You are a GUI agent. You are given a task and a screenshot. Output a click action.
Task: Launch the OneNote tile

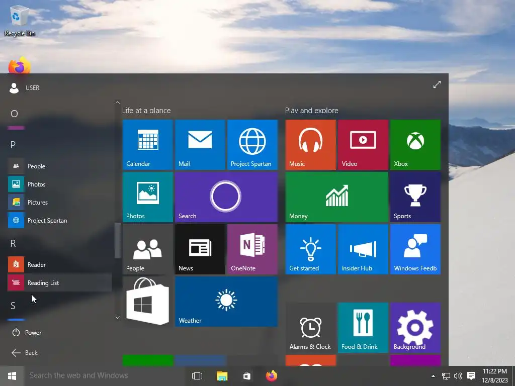click(x=252, y=249)
